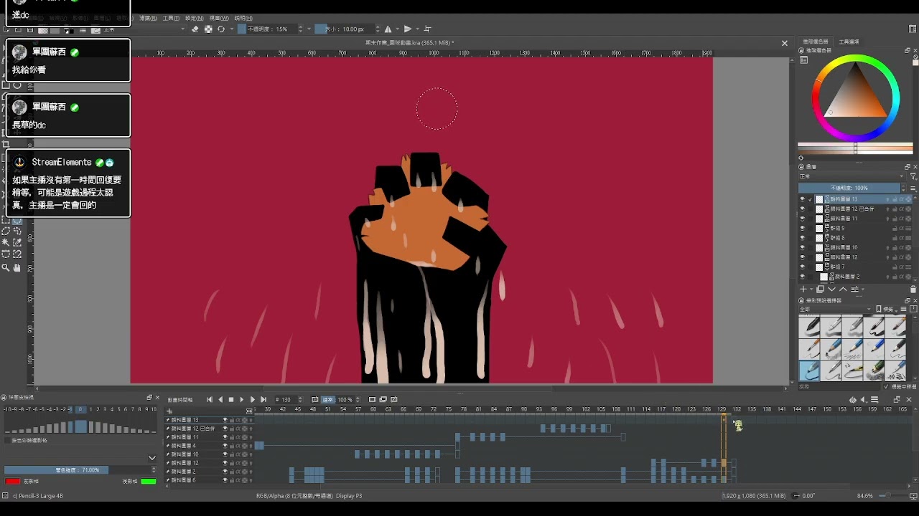Toggle vertical mirror tool icon

(x=408, y=29)
